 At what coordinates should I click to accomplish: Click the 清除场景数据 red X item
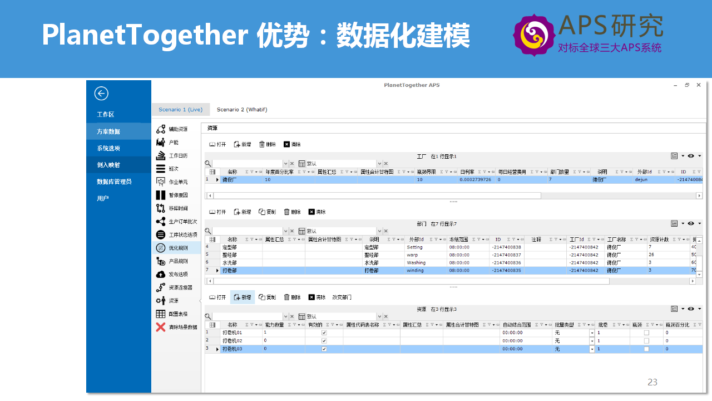[x=177, y=327]
